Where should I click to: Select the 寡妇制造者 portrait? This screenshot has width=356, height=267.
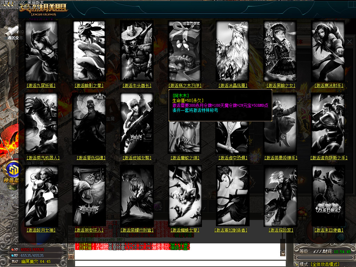[233, 196]
